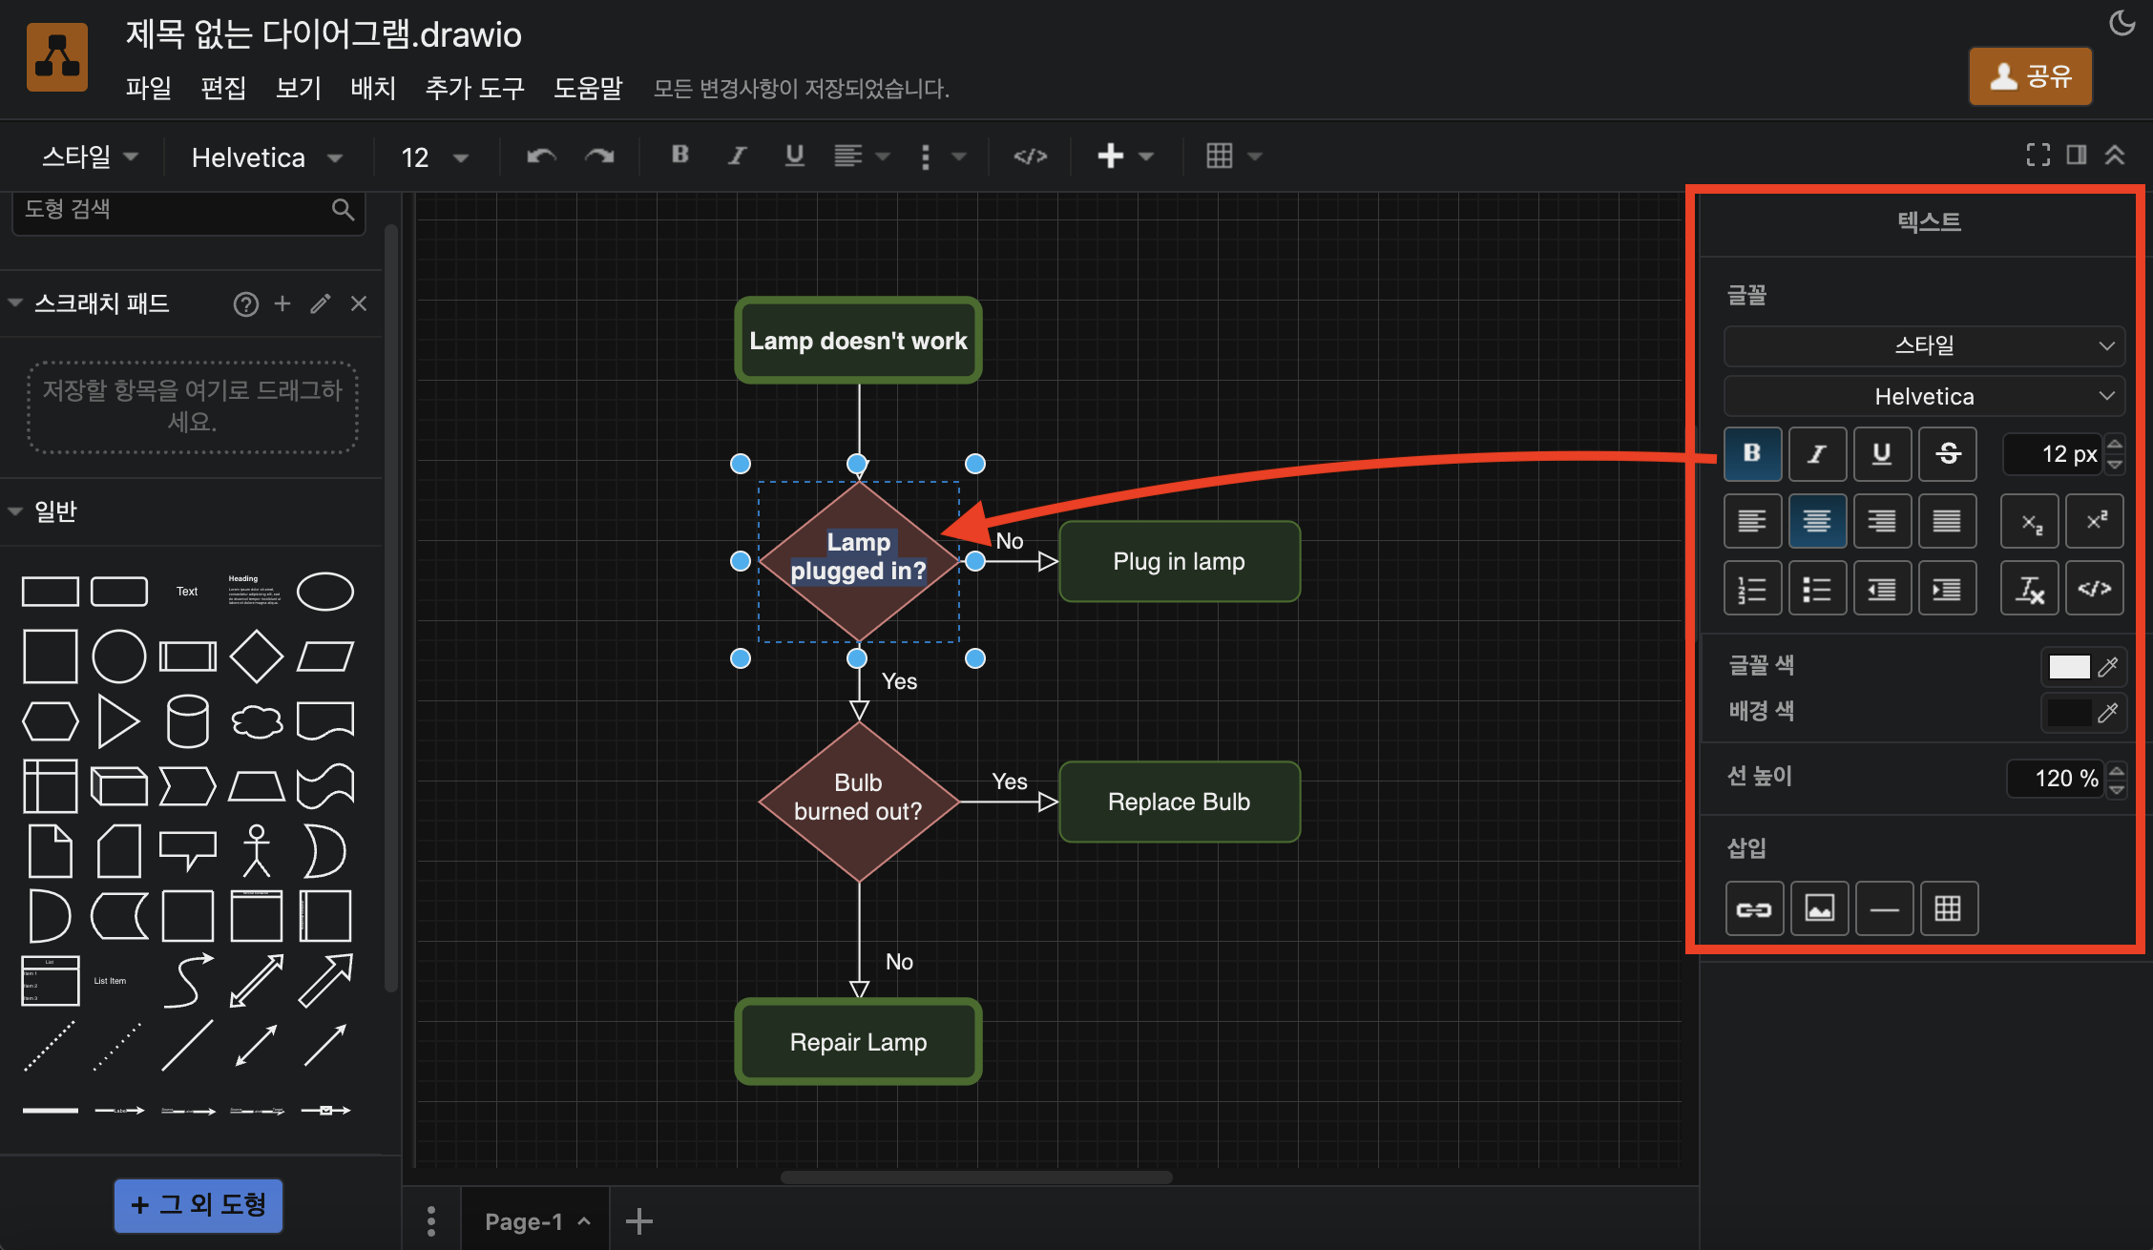Viewport: 2153px width, 1250px height.
Task: Insert a link in the text panel
Action: tap(1754, 908)
